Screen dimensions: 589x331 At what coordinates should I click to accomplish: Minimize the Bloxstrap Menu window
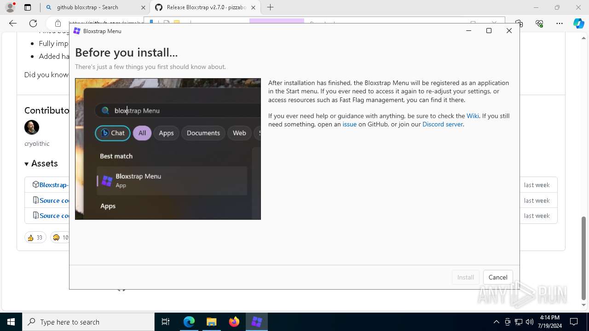click(468, 31)
